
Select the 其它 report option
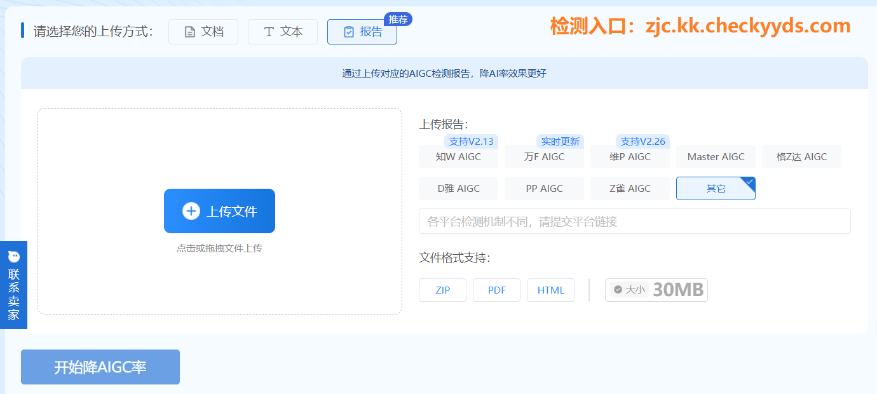pos(716,189)
